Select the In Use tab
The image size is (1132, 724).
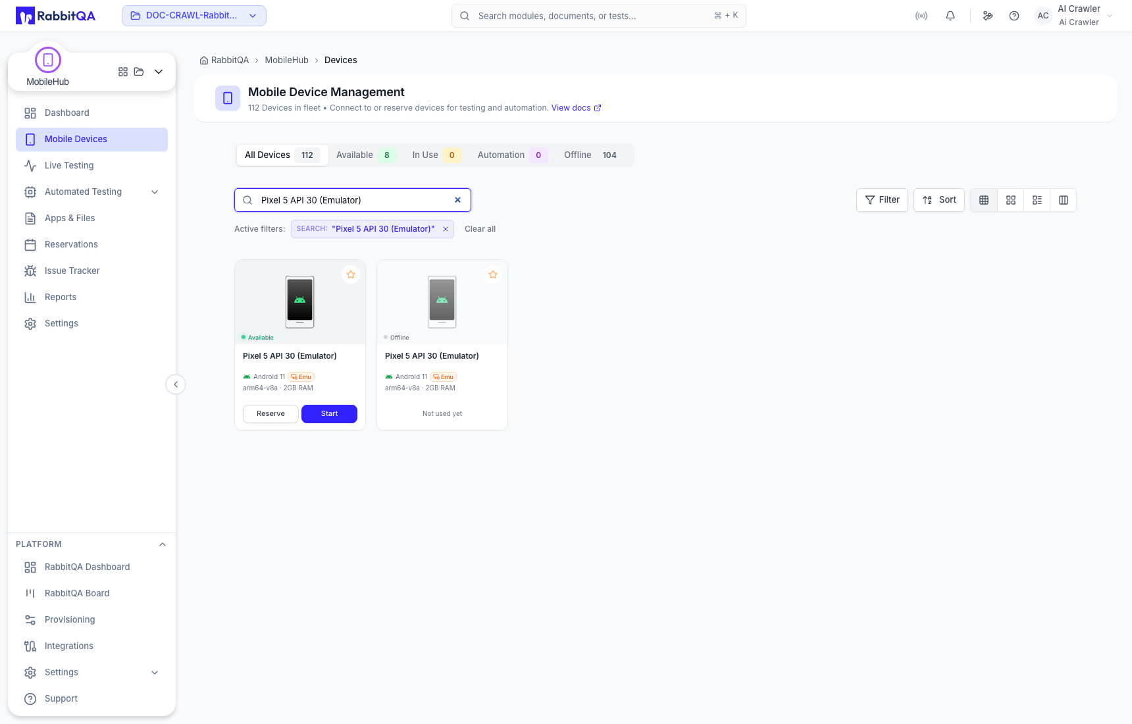click(x=436, y=155)
